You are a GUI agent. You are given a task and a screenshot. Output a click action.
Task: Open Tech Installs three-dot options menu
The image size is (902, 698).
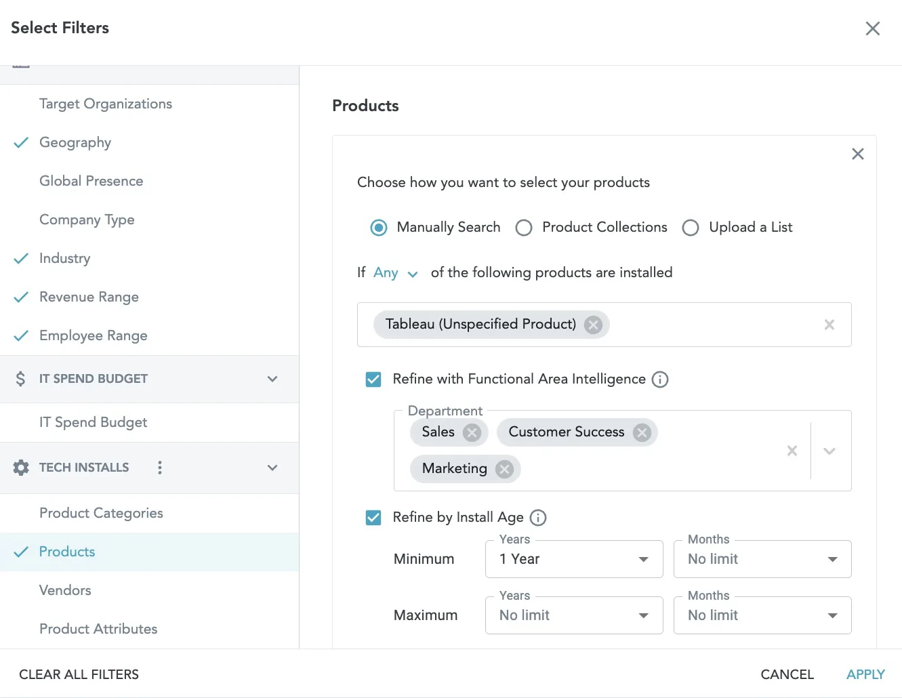pyautogui.click(x=160, y=468)
